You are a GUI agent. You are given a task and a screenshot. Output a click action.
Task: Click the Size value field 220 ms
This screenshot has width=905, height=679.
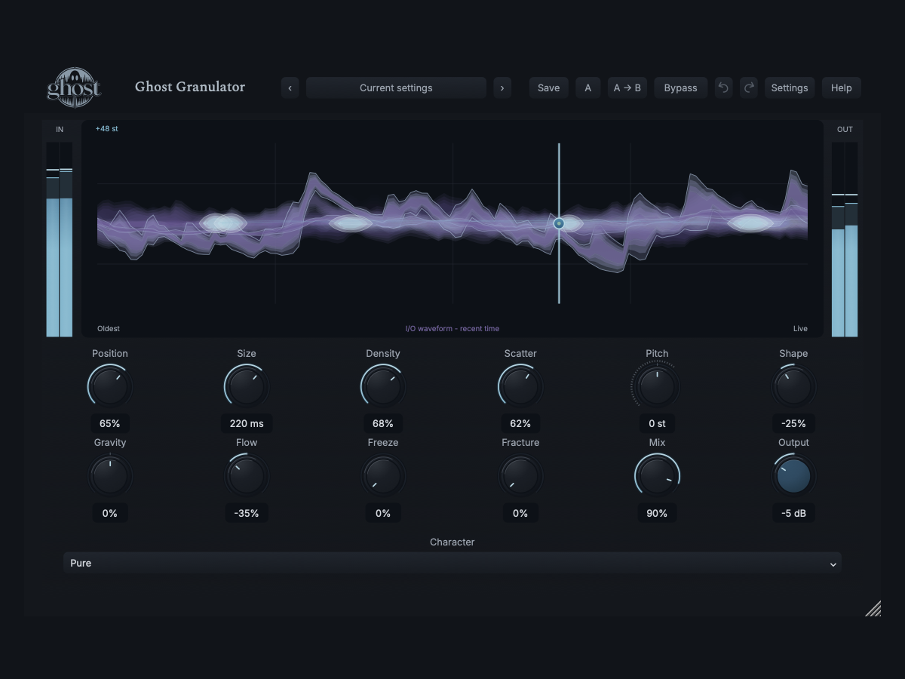click(x=247, y=423)
